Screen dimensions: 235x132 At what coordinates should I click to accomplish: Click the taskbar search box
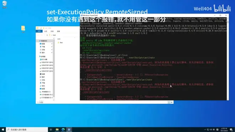27,130
